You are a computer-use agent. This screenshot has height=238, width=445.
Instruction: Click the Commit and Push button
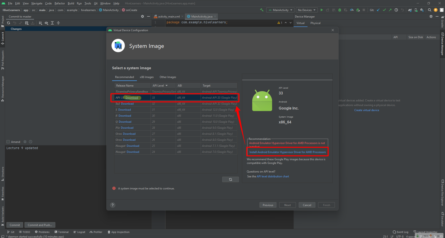point(40,225)
